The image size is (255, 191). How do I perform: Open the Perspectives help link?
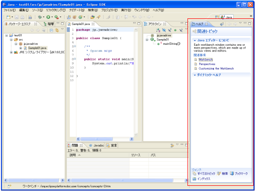(x=207, y=64)
